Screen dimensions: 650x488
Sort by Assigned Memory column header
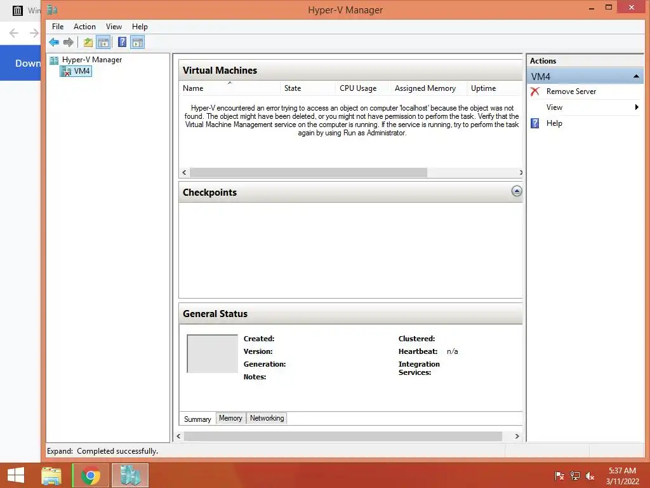tap(428, 88)
